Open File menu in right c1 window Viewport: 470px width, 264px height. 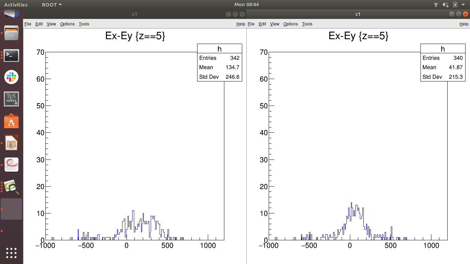click(x=251, y=24)
